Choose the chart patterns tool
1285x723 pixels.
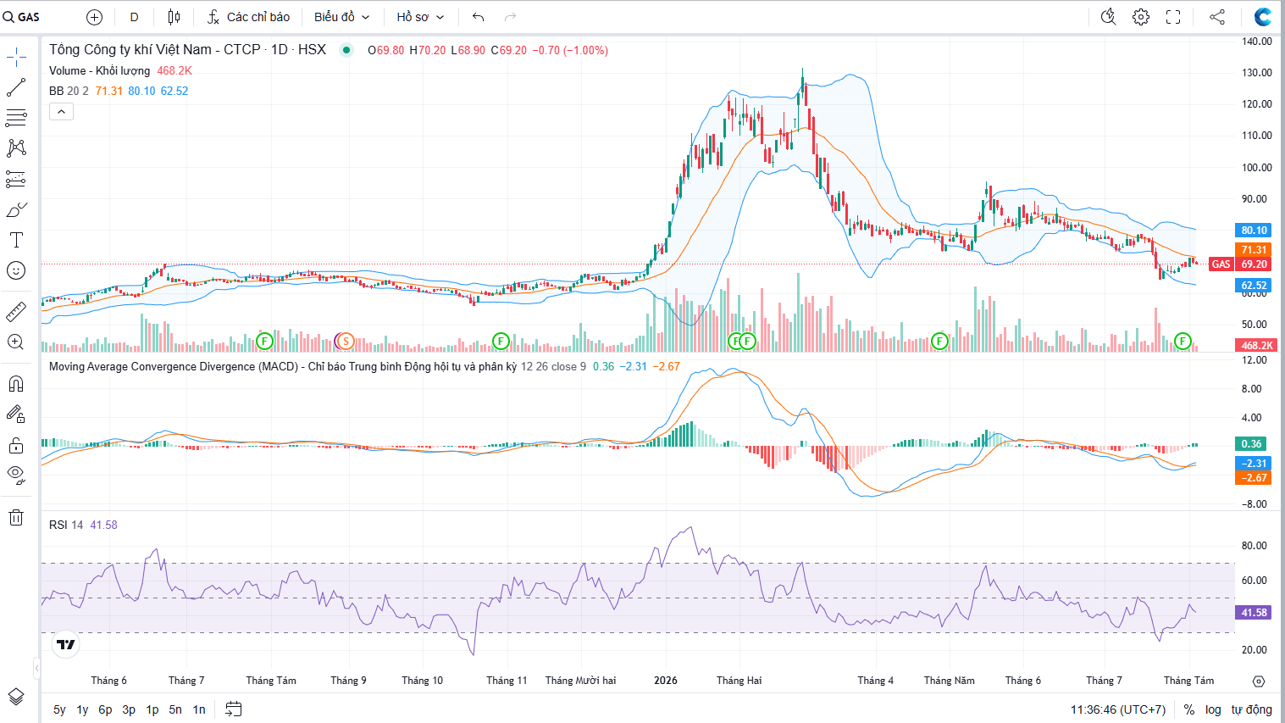[x=16, y=148]
